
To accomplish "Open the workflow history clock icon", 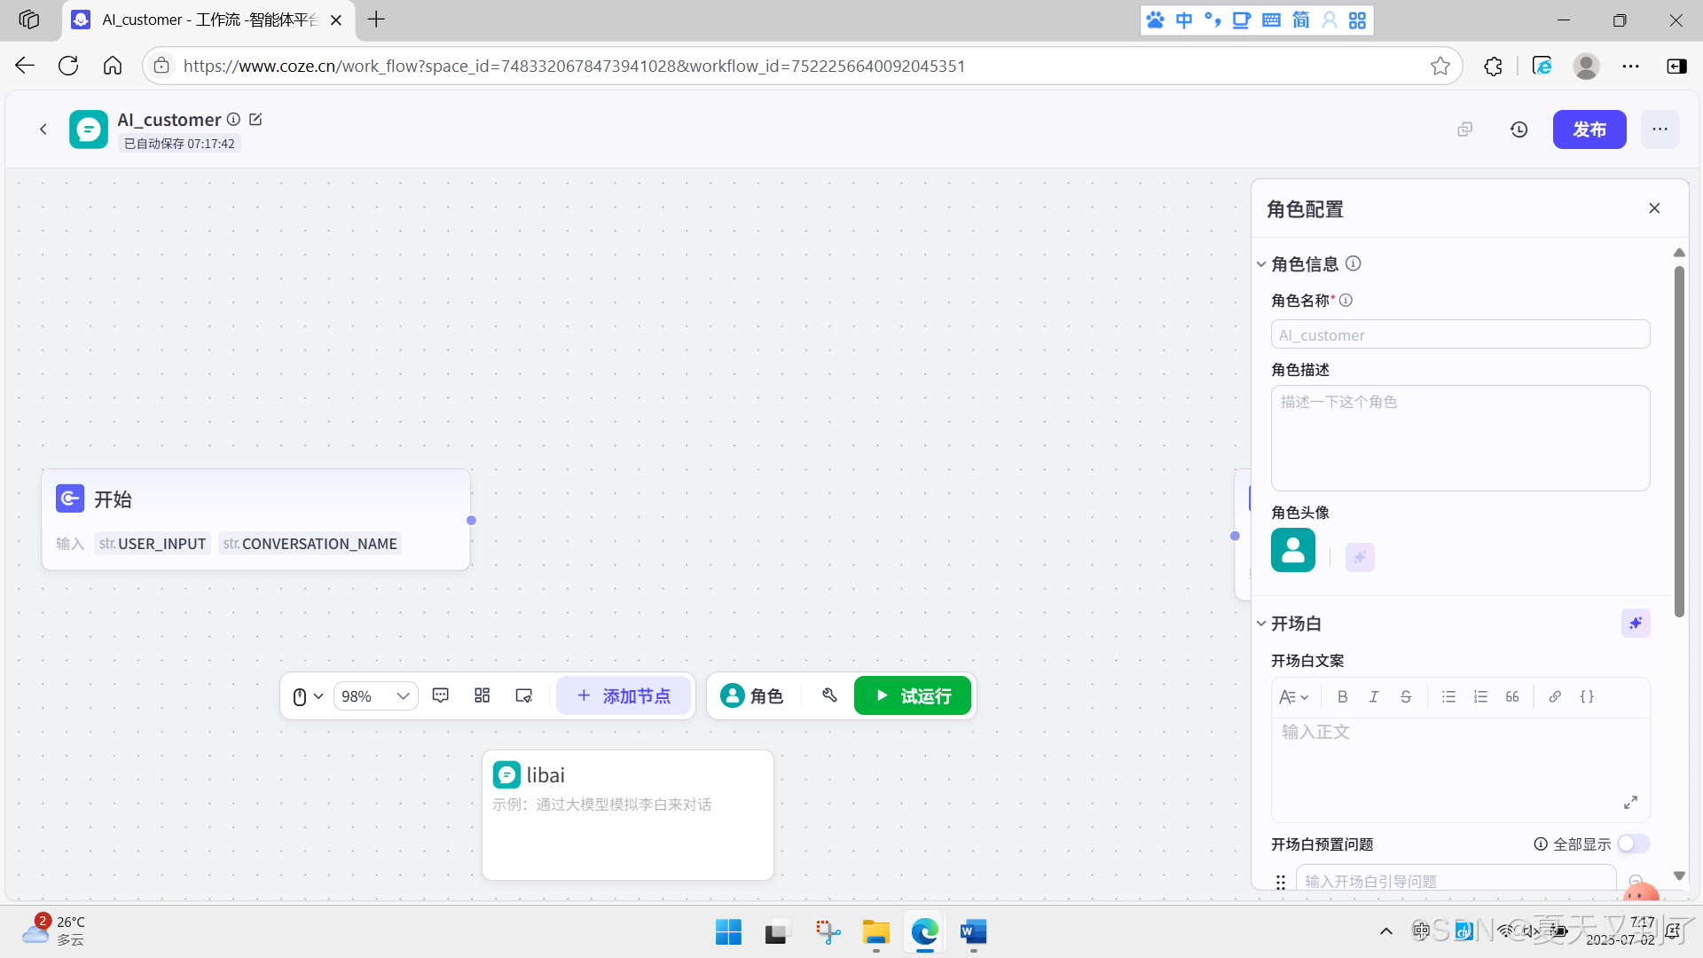I will tap(1519, 130).
